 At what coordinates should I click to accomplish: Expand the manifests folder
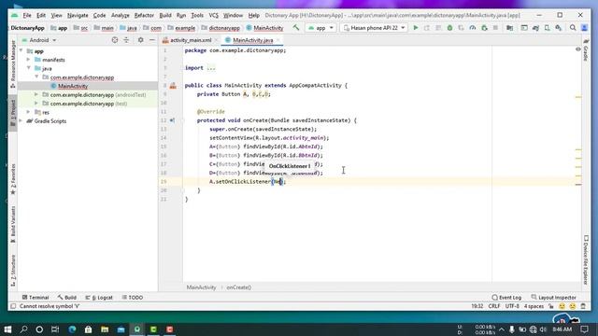click(x=29, y=60)
